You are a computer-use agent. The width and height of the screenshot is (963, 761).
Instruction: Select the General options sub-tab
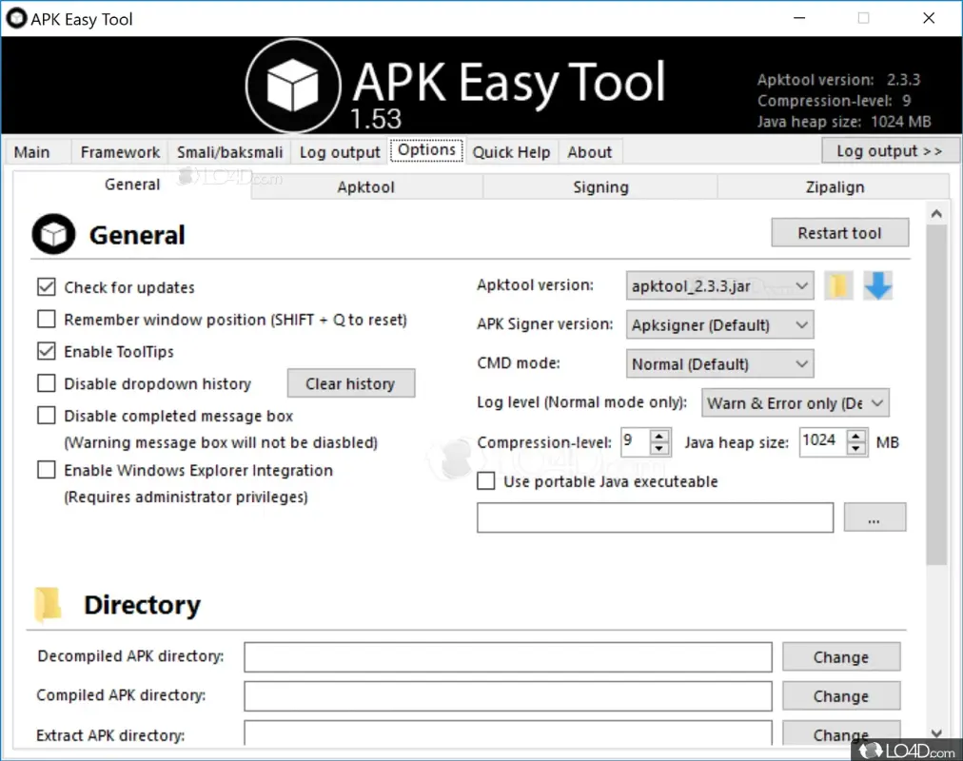(132, 185)
